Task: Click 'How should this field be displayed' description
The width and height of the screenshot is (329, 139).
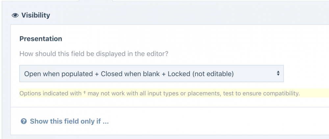Action: pyautogui.click(x=94, y=54)
